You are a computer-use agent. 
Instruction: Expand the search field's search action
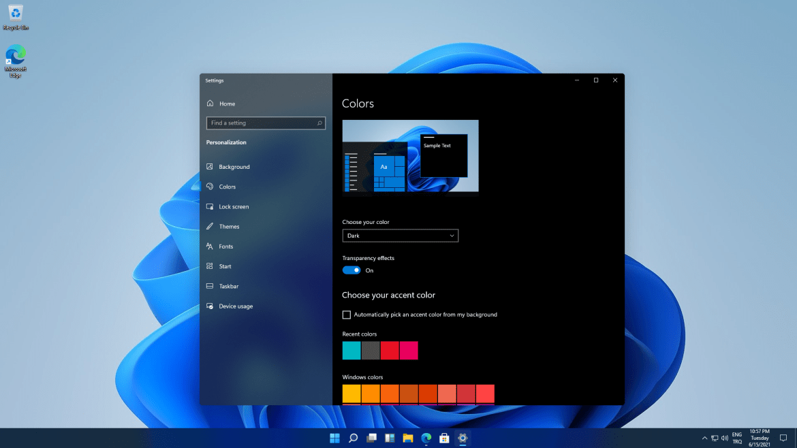[x=319, y=123]
